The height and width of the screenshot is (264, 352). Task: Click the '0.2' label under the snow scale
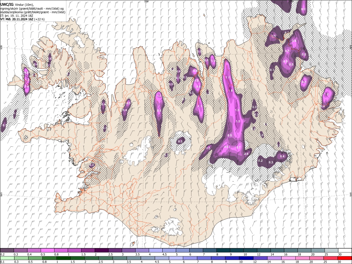(2, 254)
